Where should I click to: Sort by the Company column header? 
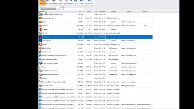point(113,11)
